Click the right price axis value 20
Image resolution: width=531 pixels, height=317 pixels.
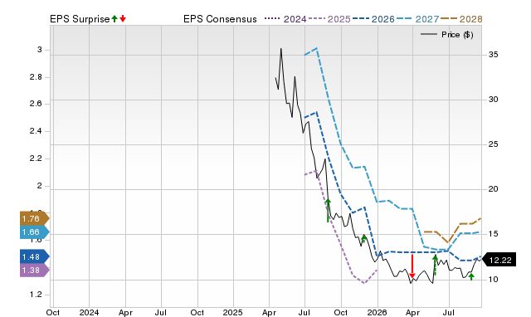point(493,189)
